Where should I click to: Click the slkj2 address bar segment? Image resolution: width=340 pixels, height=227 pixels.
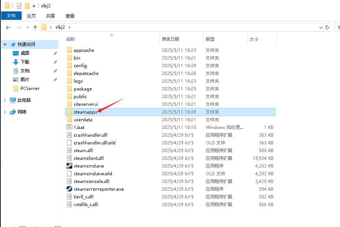pyautogui.click(x=60, y=27)
